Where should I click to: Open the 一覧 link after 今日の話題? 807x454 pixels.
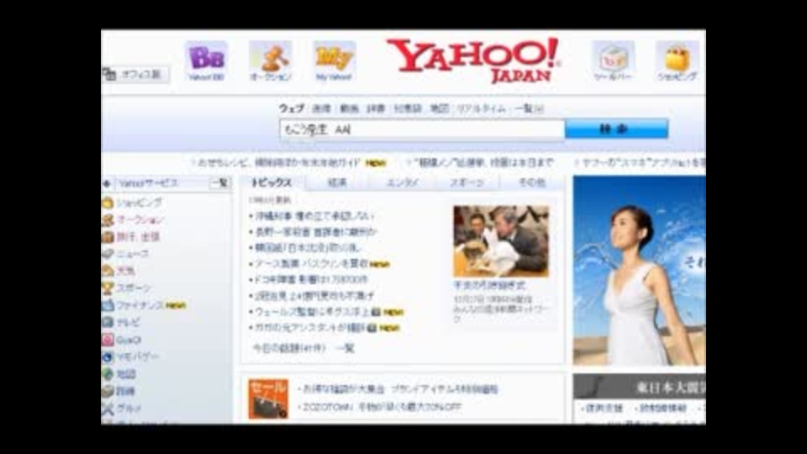(345, 348)
